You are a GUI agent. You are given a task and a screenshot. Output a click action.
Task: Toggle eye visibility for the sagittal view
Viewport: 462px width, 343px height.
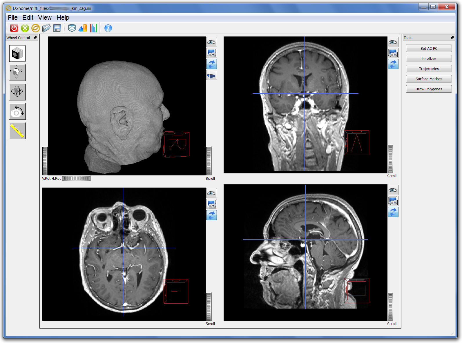click(x=393, y=190)
